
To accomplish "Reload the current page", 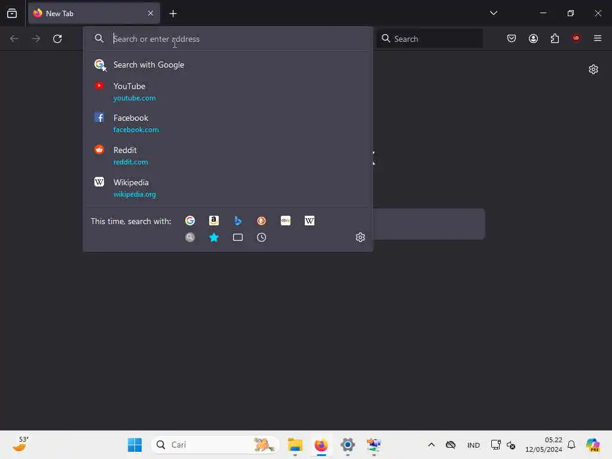I will coord(57,39).
